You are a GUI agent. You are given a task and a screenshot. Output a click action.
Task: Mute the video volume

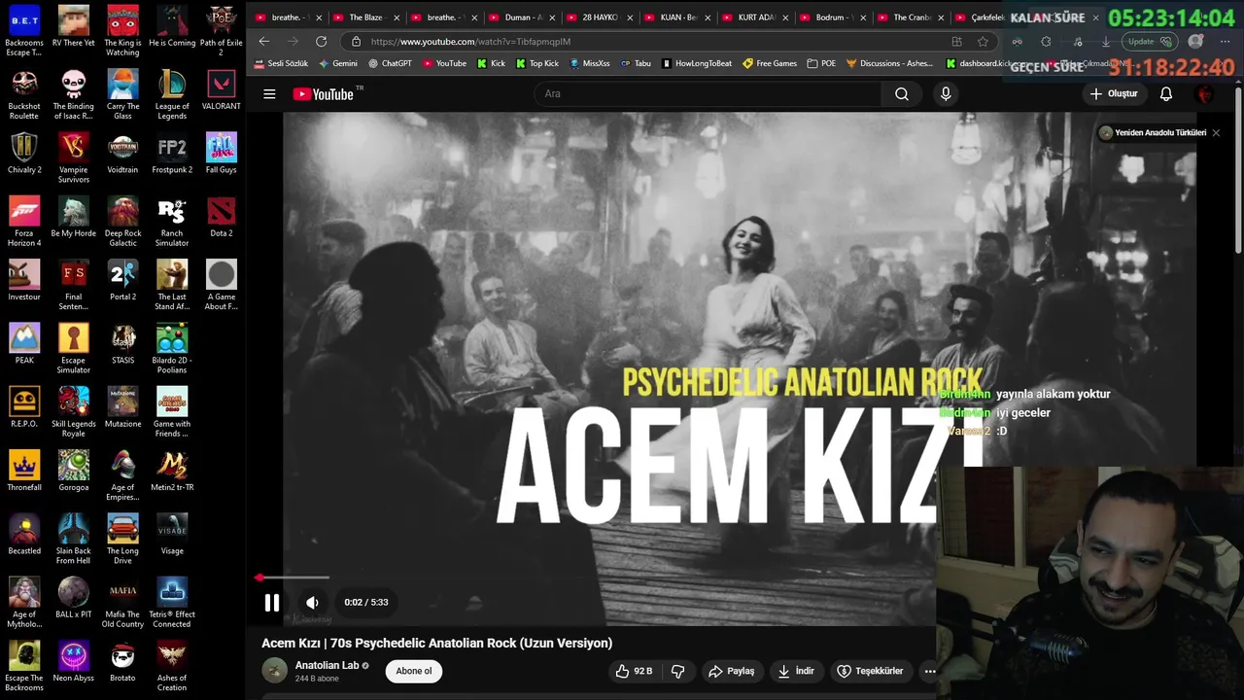[x=312, y=603]
